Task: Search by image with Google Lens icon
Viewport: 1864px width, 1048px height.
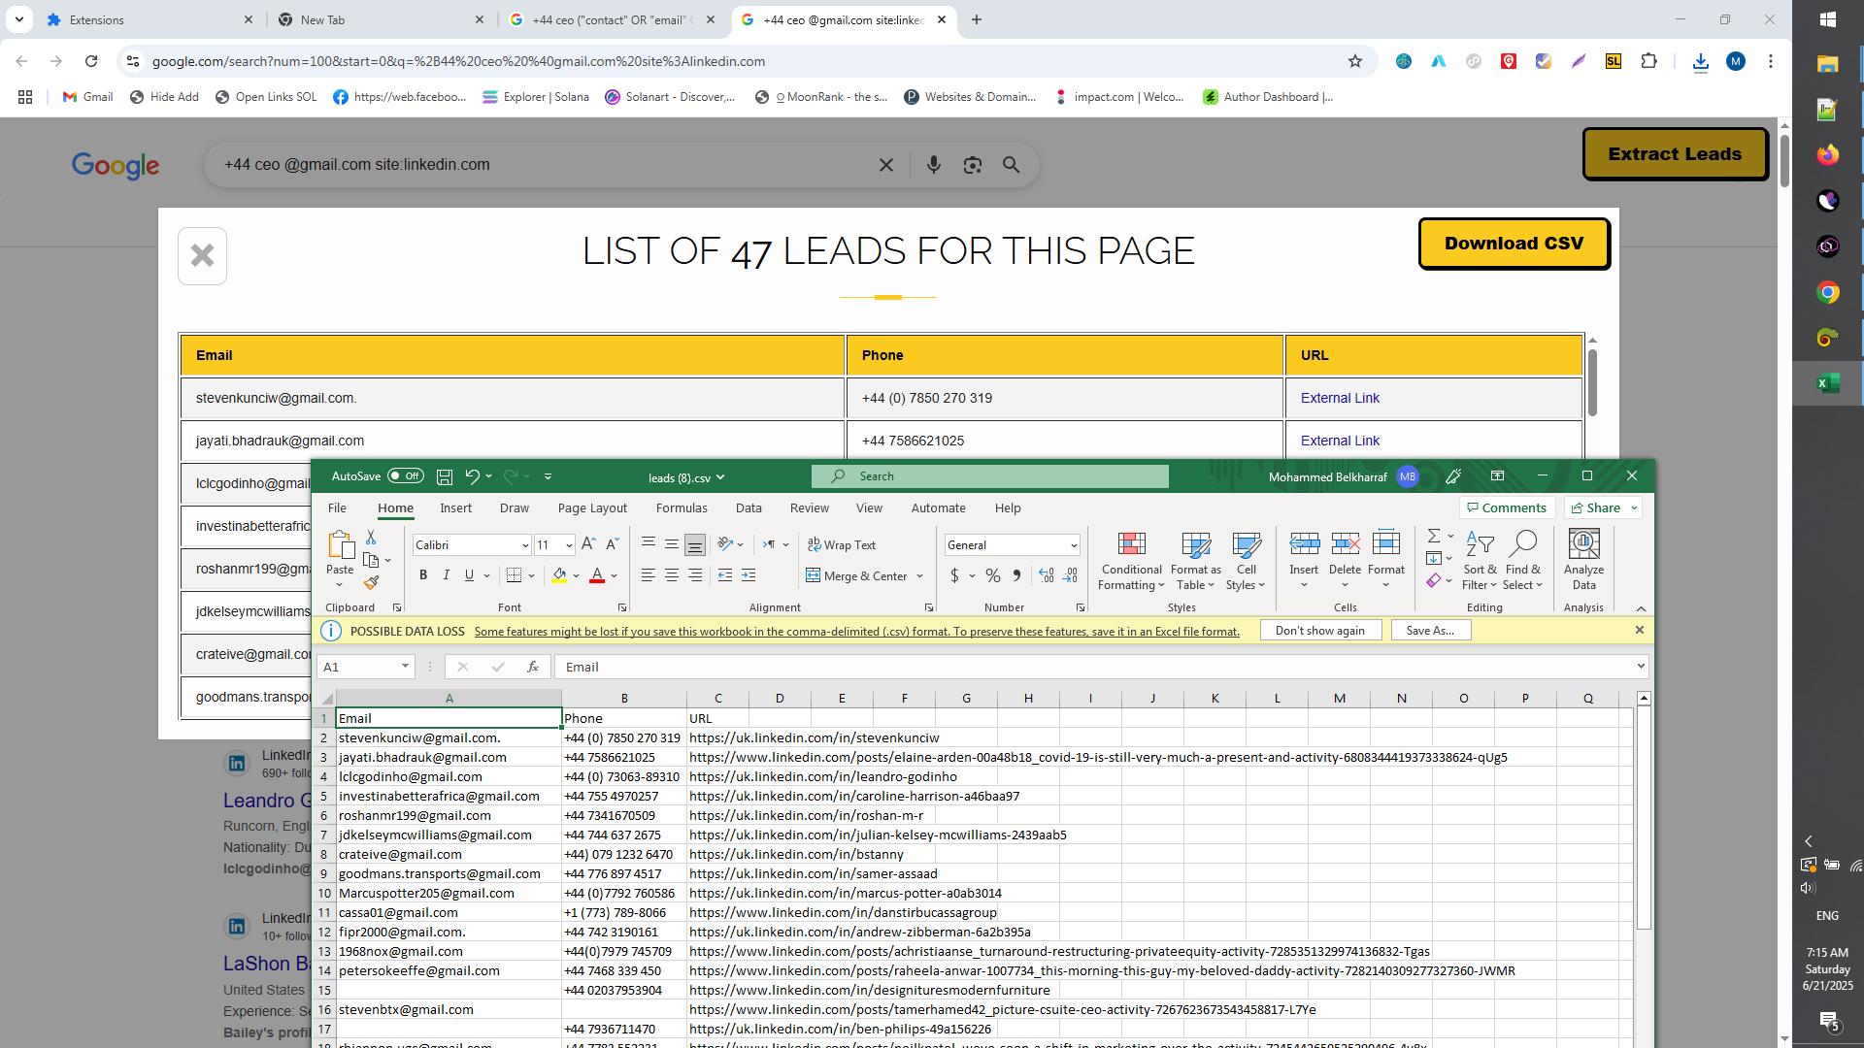Action: point(972,165)
